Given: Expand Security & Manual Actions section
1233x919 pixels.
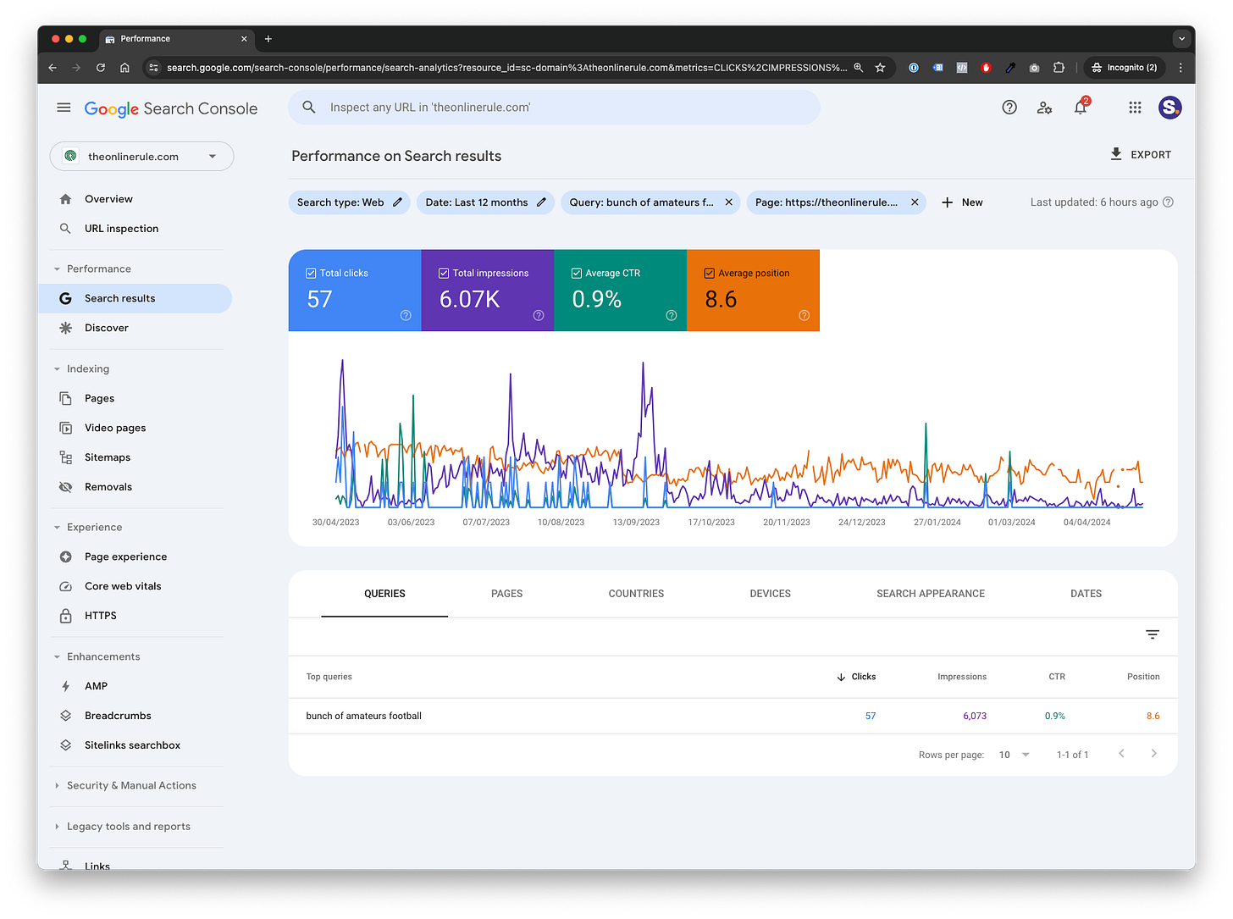Looking at the screenshot, I should coord(57,786).
